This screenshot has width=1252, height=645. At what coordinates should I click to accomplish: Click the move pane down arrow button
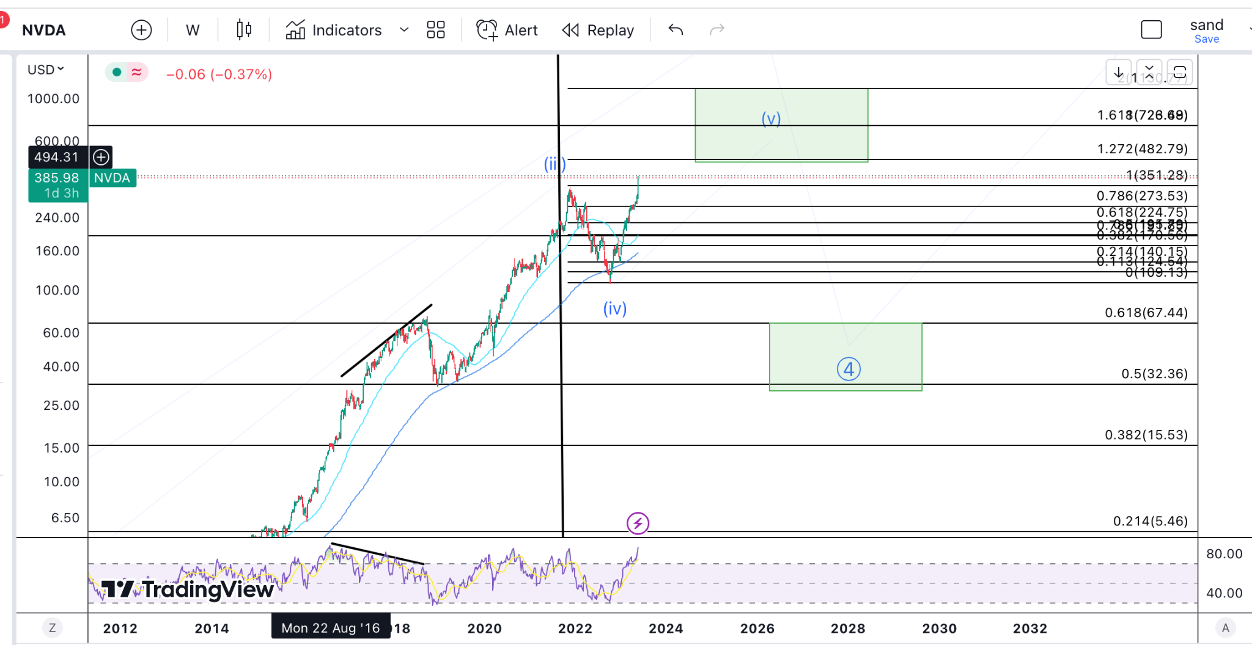tap(1118, 72)
